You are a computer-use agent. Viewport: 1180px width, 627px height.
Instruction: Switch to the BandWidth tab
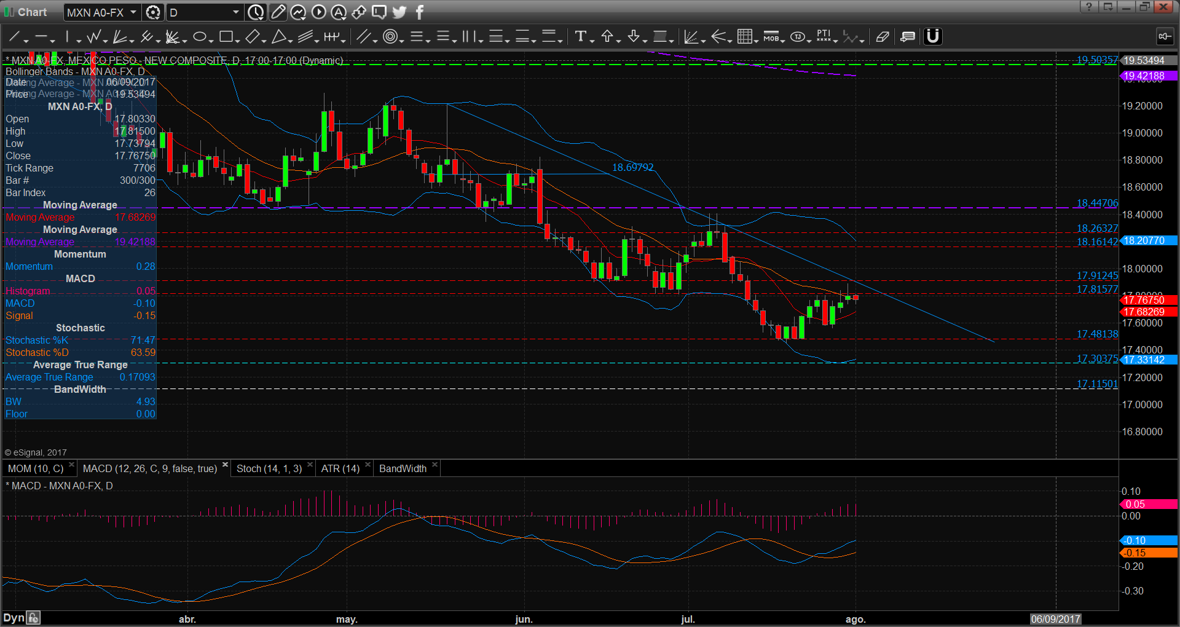click(x=403, y=468)
